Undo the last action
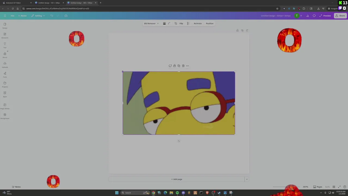Viewport: 348px width, 196px height. [52, 16]
